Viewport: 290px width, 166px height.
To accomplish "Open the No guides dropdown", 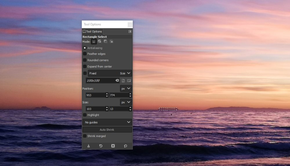I will pyautogui.click(x=107, y=122).
